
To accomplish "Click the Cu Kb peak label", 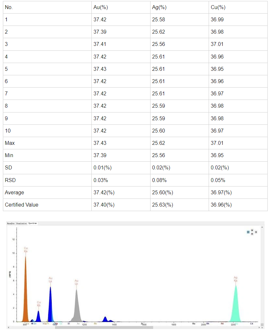I will point(39,304).
